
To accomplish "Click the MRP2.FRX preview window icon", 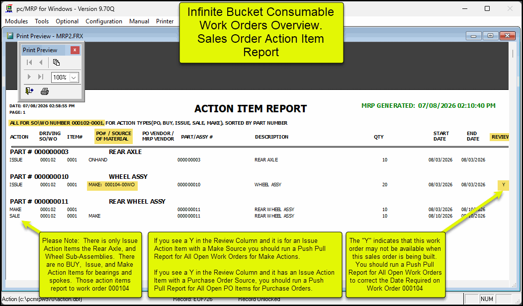I will click(10, 36).
